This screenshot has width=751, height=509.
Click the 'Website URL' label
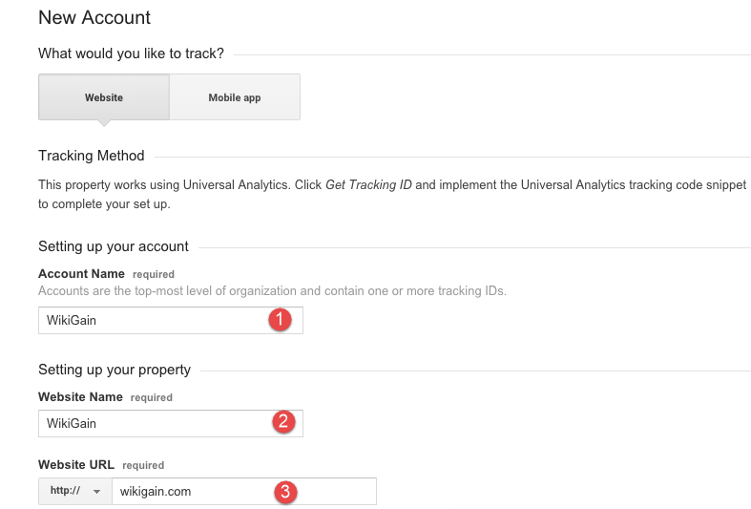[76, 465]
